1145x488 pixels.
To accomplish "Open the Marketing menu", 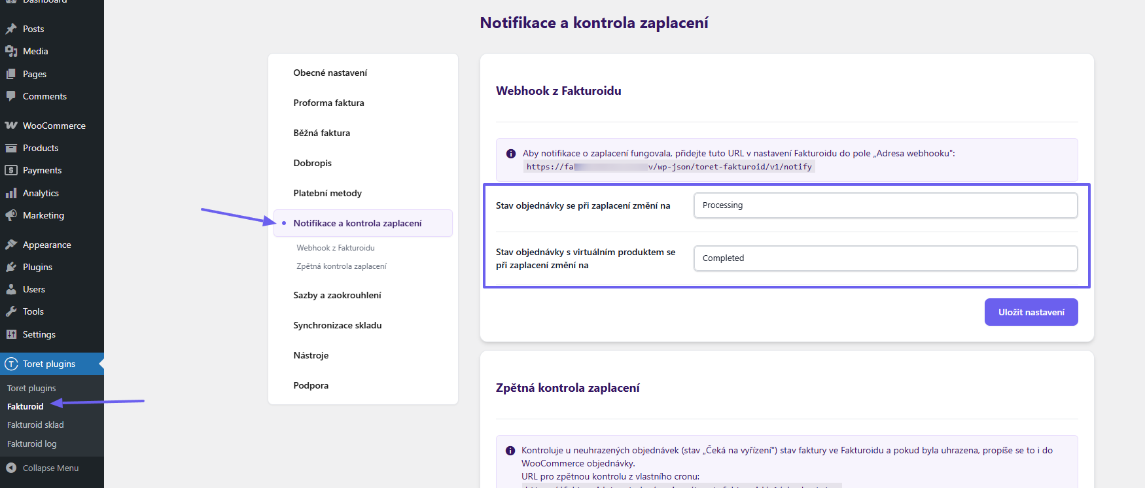I will pos(52,215).
